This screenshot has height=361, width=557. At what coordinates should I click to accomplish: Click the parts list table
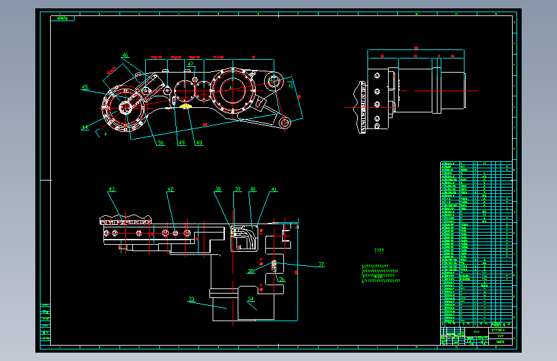(477, 244)
